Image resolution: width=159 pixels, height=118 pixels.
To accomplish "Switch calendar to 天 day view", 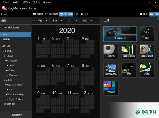I will 87,14.
